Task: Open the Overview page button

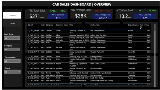Action: point(12,15)
